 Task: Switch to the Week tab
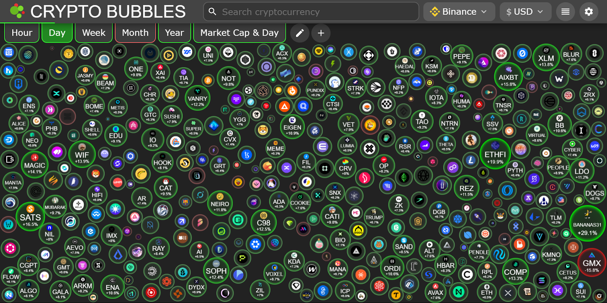pos(94,33)
